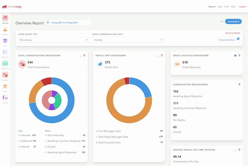The image size is (248, 166).
Task: Click the 152 Awaiting Agent Response count
Action: 176,91
